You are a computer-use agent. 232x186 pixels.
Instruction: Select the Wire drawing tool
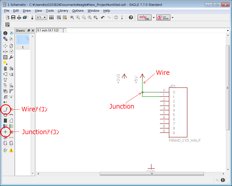point(5,109)
